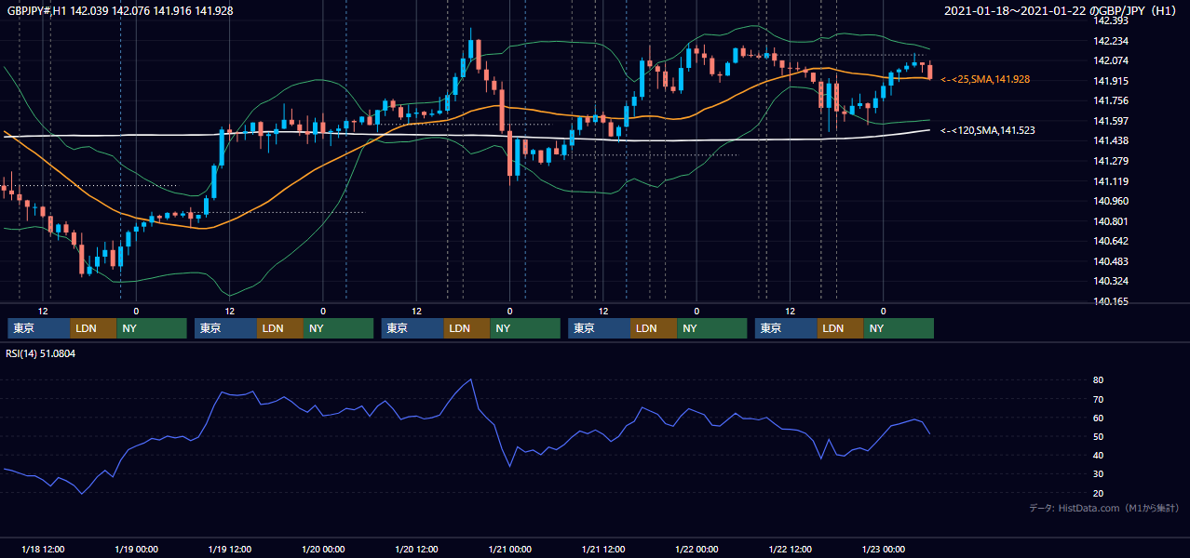
Task: Click price axis label 140.801
Action: (x=1111, y=221)
